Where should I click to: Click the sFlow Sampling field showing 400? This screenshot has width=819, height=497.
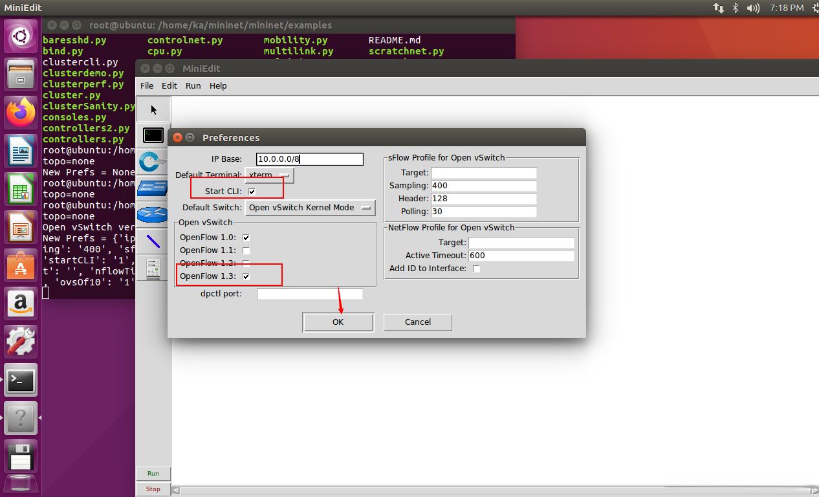pyautogui.click(x=484, y=186)
